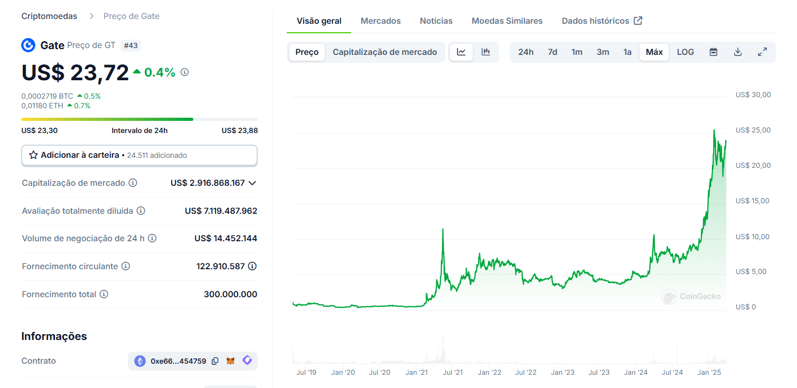The width and height of the screenshot is (797, 388).
Task: Set chart range to 1m
Action: (x=577, y=52)
